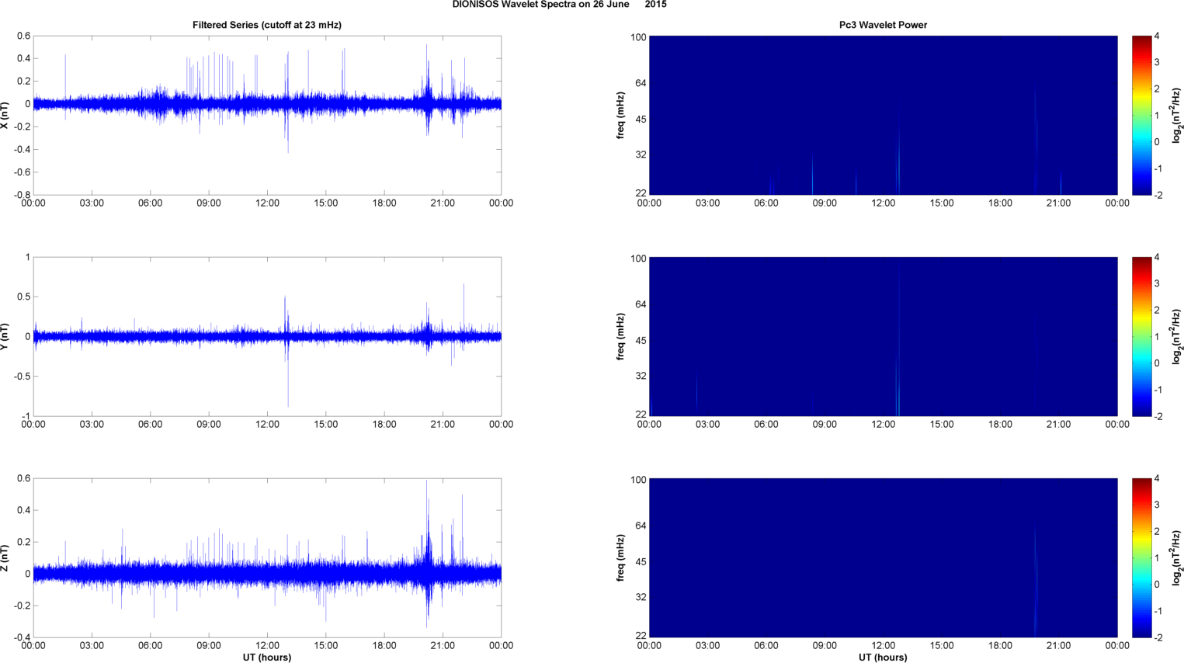Click 'freq (mHz)' label of middle spectrogram
Image resolution: width=1184 pixels, height=663 pixels.
621,337
